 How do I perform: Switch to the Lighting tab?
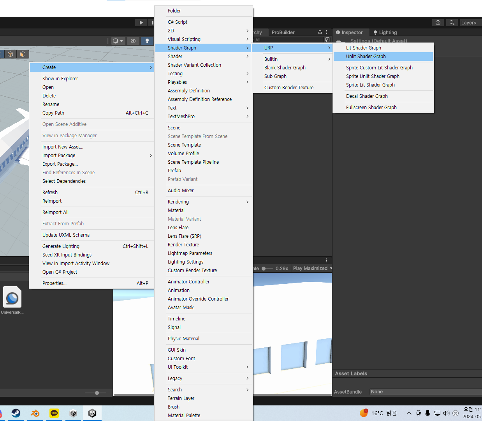pyautogui.click(x=385, y=32)
